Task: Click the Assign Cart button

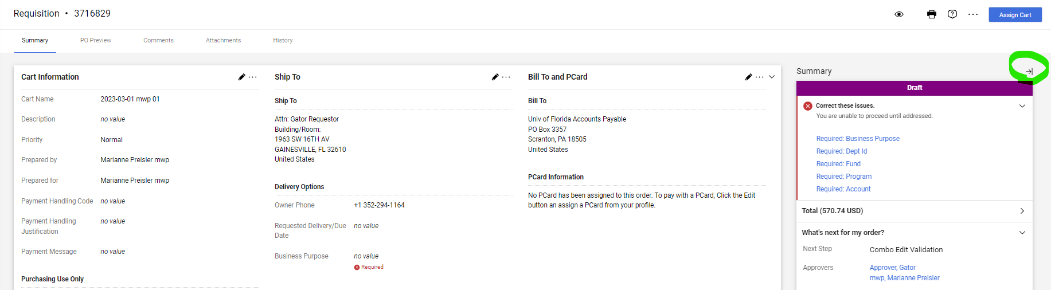Action: (1015, 15)
